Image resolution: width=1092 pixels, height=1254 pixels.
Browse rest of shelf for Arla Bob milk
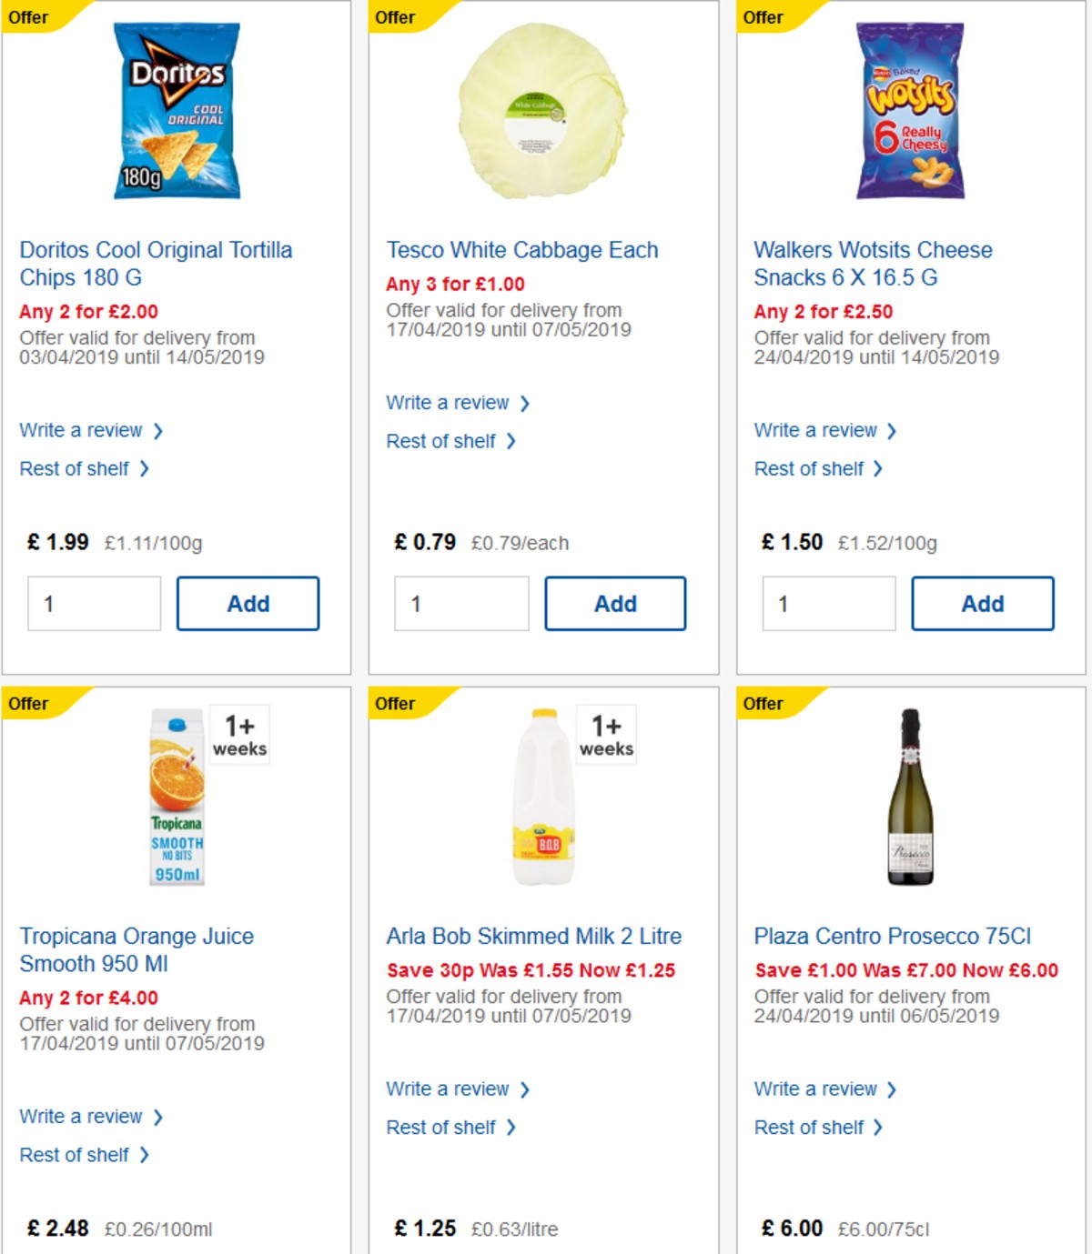[445, 1128]
